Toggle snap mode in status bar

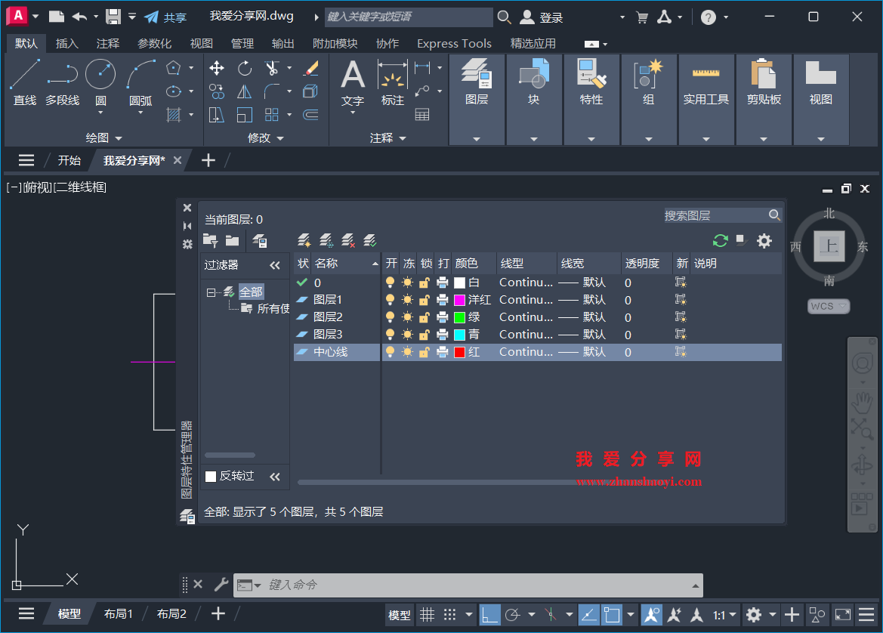click(x=449, y=614)
